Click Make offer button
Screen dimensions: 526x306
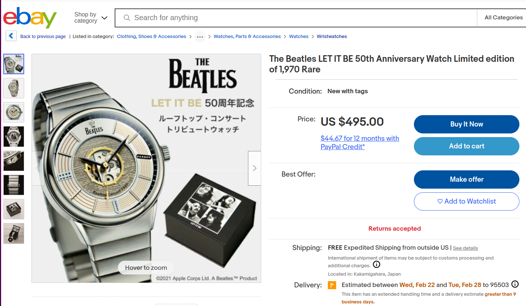(x=467, y=180)
